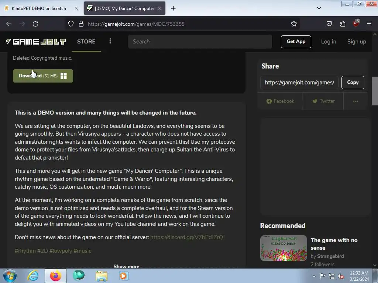Open the Strangebird author link
This screenshot has height=283, width=378.
(x=330, y=256)
